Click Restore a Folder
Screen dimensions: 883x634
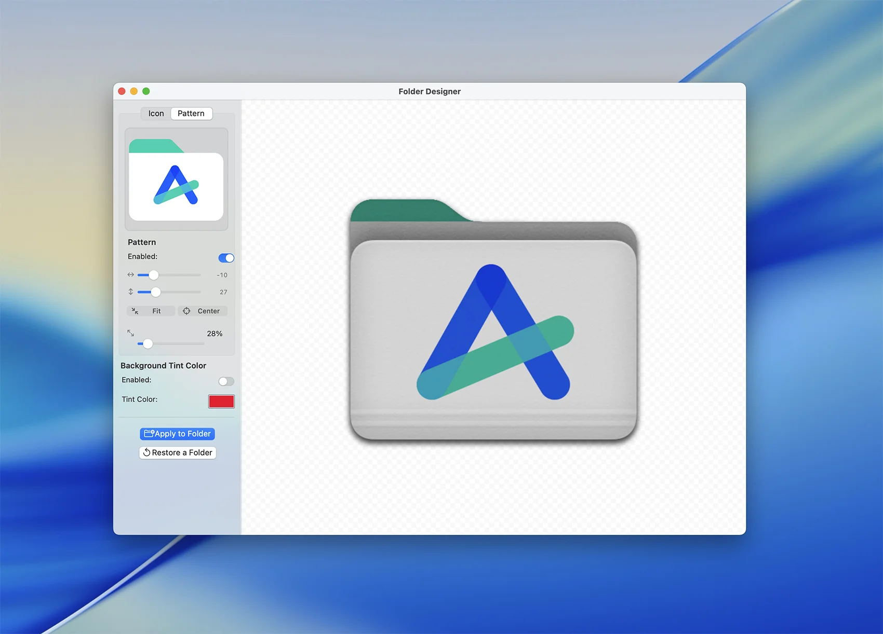pyautogui.click(x=177, y=452)
